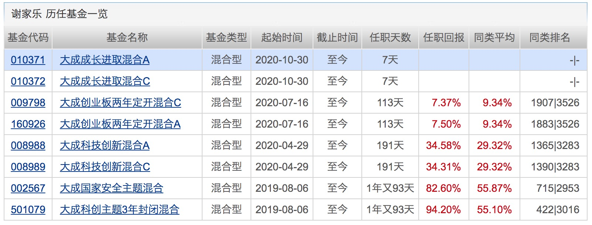Click 至今 in the 010371 row

(x=337, y=60)
